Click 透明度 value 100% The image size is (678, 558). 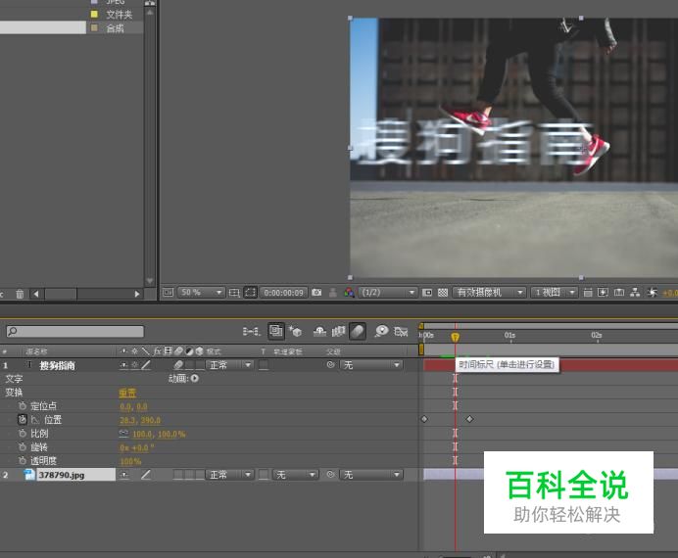point(130,462)
